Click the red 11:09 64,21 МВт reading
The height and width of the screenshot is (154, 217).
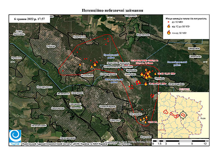[157, 84]
